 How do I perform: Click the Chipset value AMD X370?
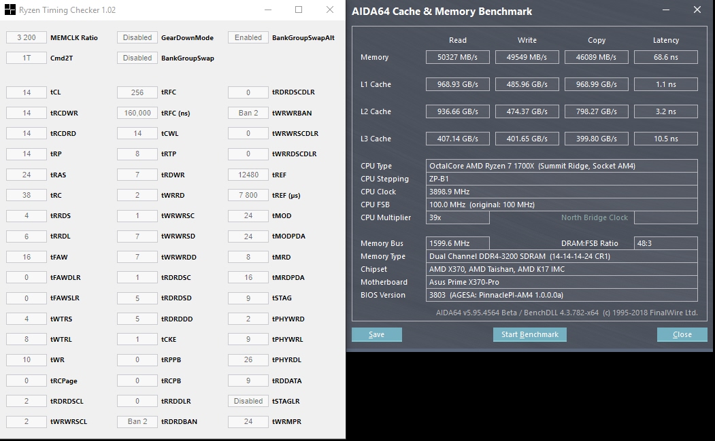[x=561, y=269]
